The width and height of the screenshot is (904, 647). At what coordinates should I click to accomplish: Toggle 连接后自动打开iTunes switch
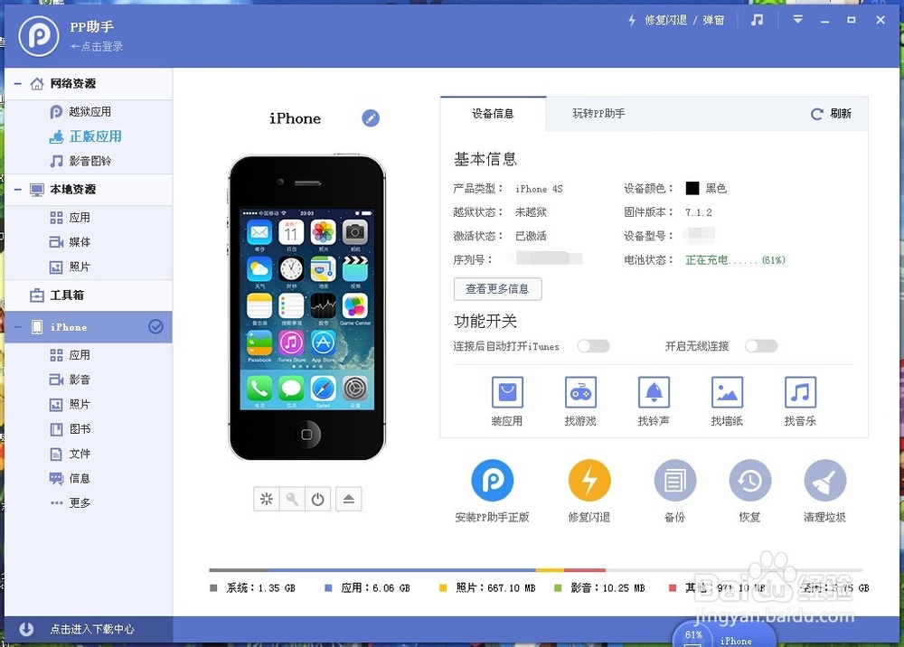click(x=594, y=346)
